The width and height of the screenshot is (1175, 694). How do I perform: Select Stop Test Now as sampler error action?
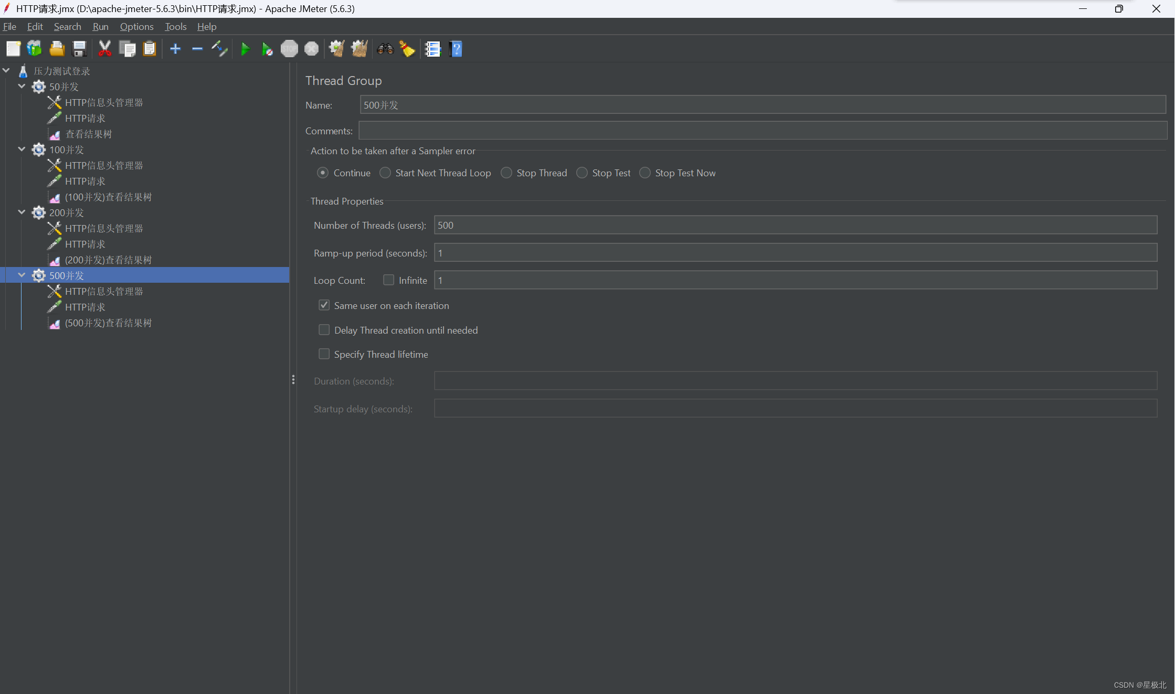[644, 173]
